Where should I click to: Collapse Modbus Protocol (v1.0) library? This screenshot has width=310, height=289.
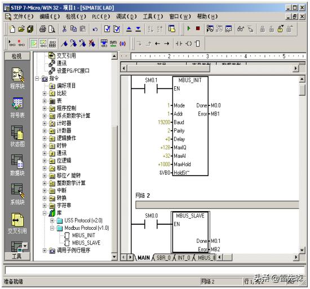[52, 228]
